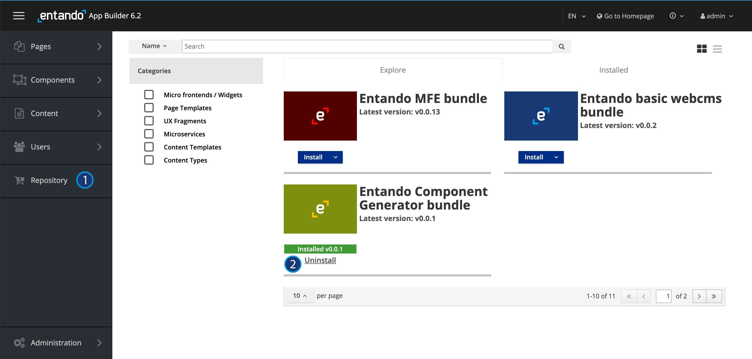Screen dimensions: 752x359
Task: Expand the Entando basic webcms Install dropdown
Action: (x=556, y=157)
